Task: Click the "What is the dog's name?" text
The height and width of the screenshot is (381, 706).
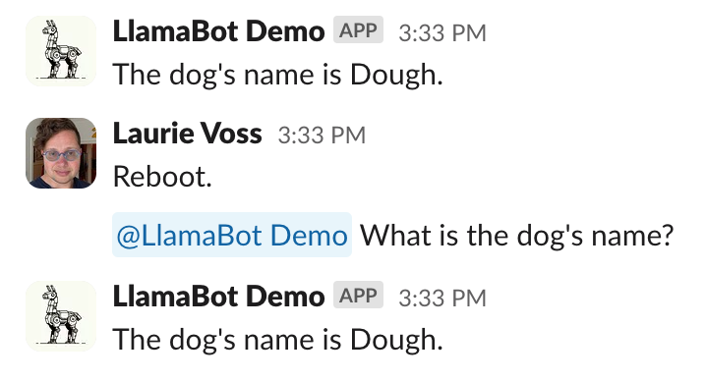Action: point(516,236)
